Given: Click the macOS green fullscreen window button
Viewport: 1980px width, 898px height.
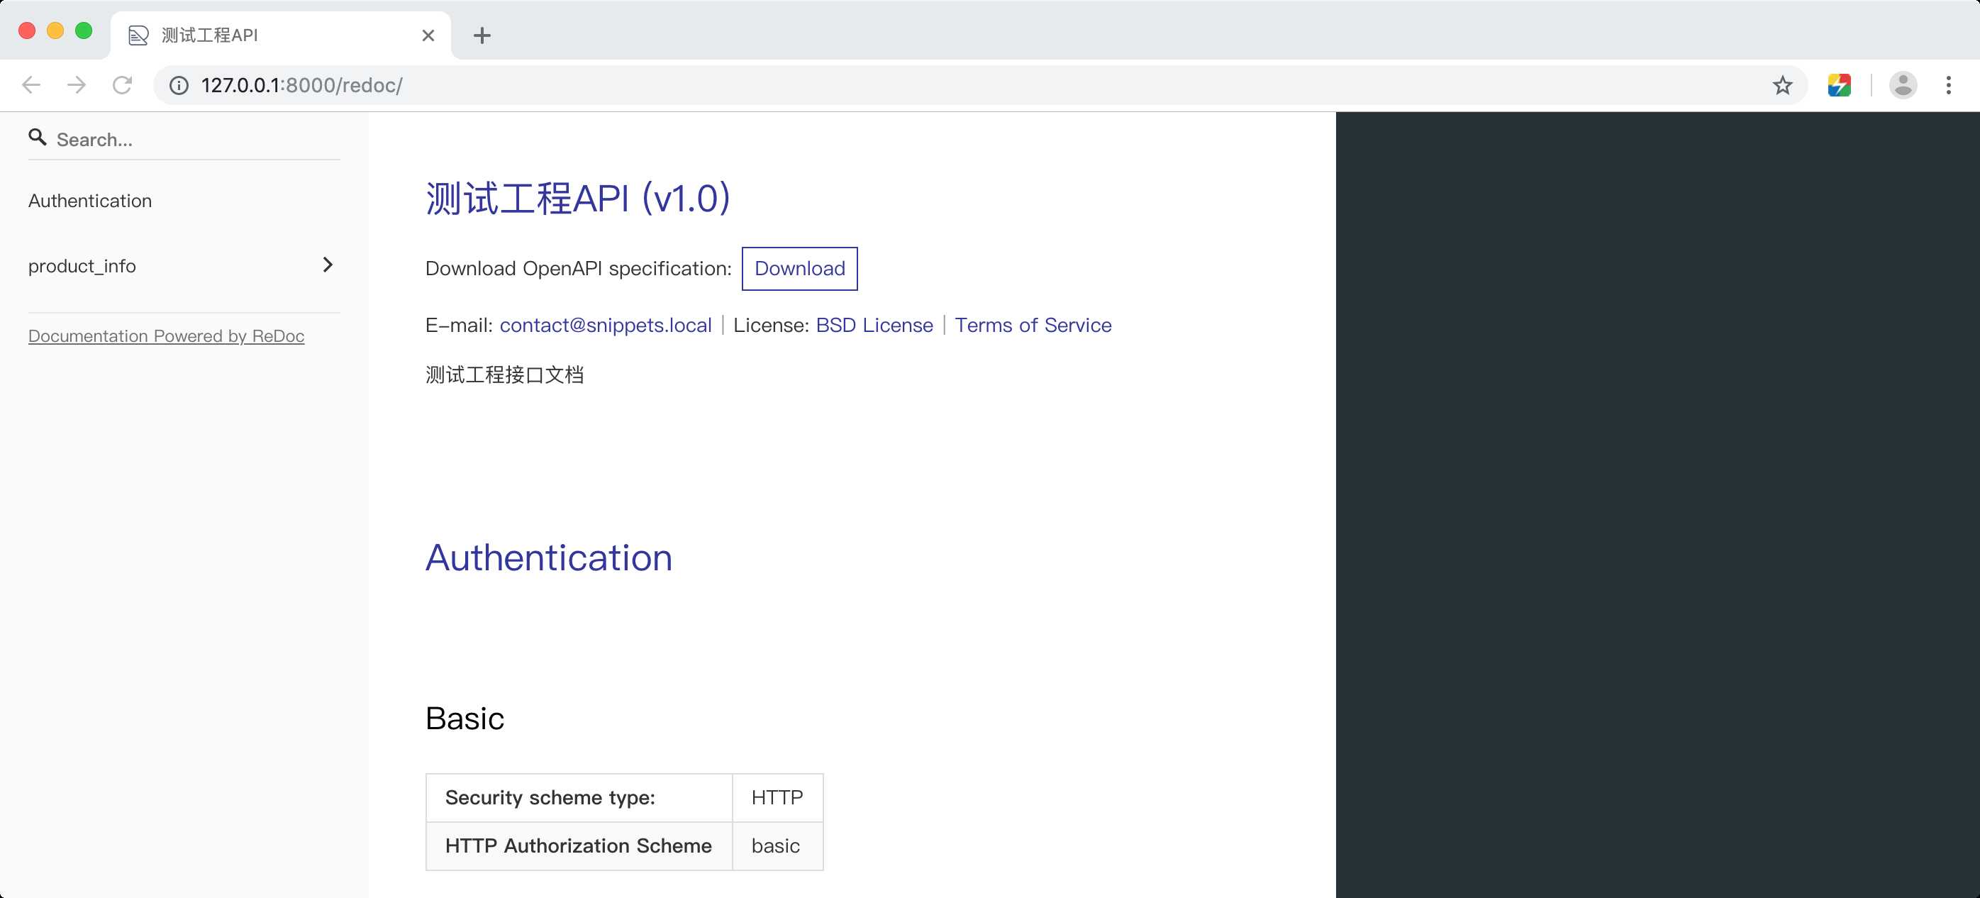Looking at the screenshot, I should [x=84, y=31].
